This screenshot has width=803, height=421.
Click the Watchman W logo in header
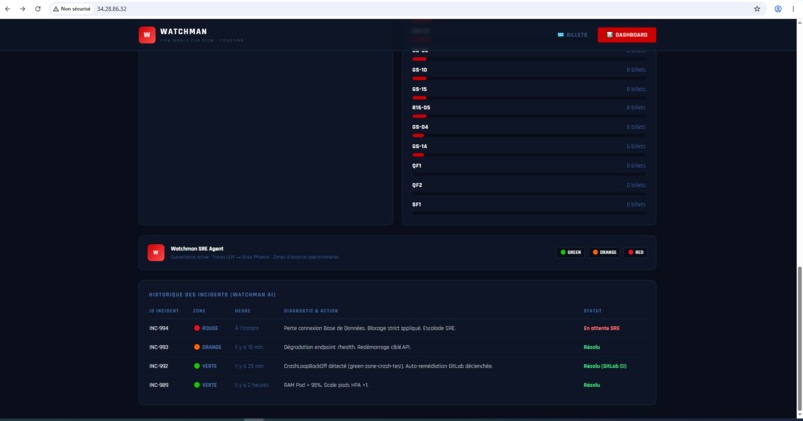click(x=147, y=35)
